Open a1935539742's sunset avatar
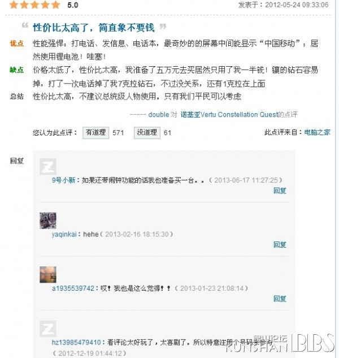The height and width of the screenshot is (358, 339). click(x=48, y=275)
